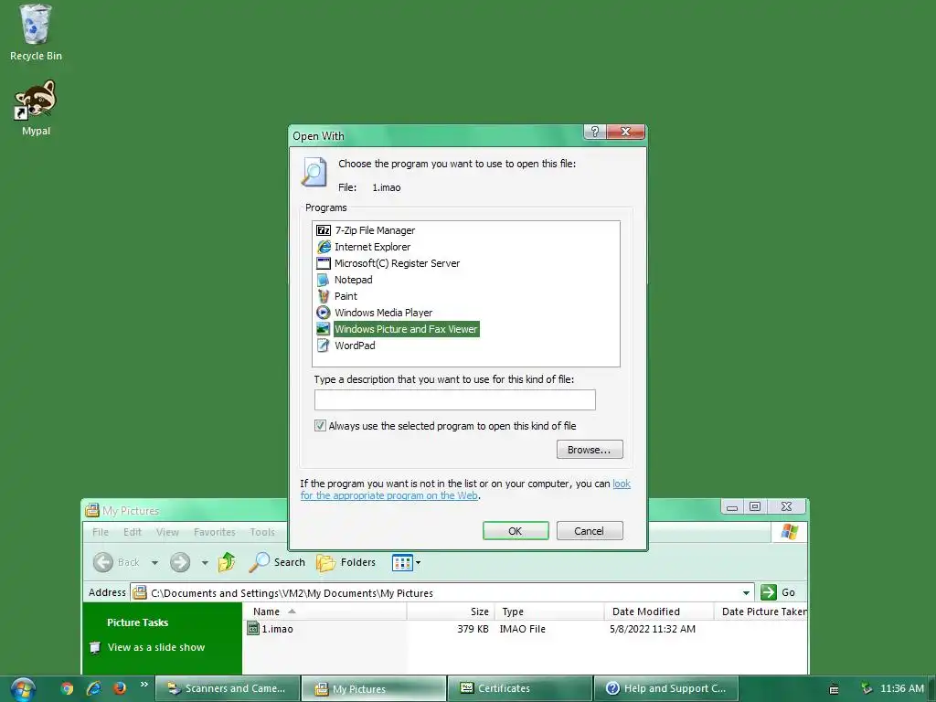936x702 pixels.
Task: Switch to My Pictures taskbar button
Action: [x=374, y=688]
